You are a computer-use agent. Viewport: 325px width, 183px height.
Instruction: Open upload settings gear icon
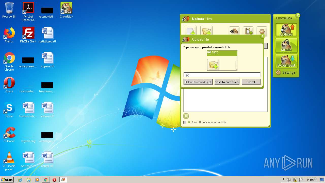pyautogui.click(x=262, y=31)
